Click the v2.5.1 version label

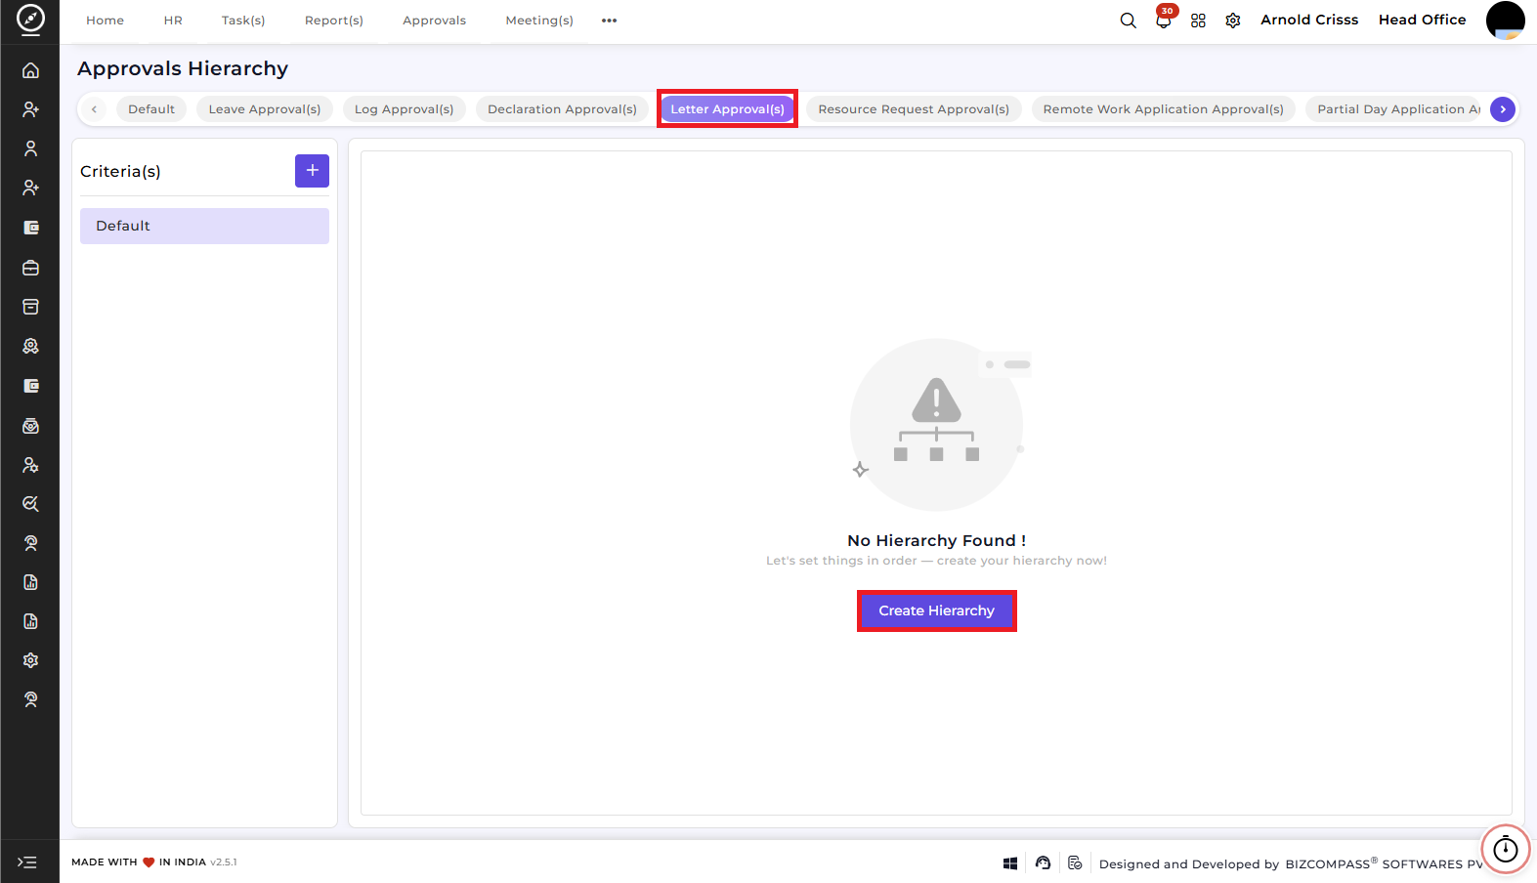click(x=223, y=862)
